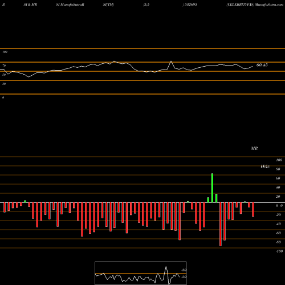
Task: Click the SI MunafaSutraR header text
Action: point(70,5)
